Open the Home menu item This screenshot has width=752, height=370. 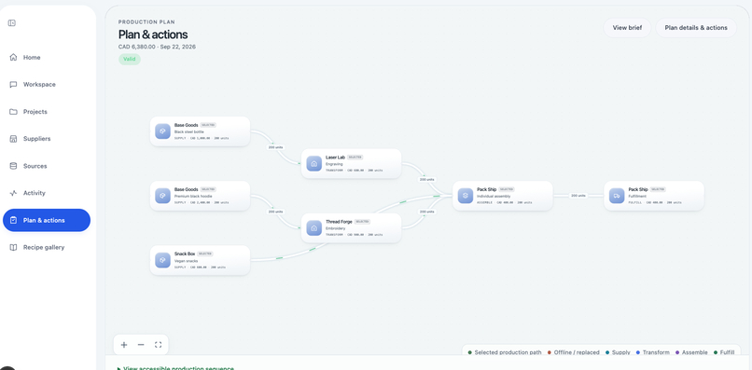click(47, 57)
